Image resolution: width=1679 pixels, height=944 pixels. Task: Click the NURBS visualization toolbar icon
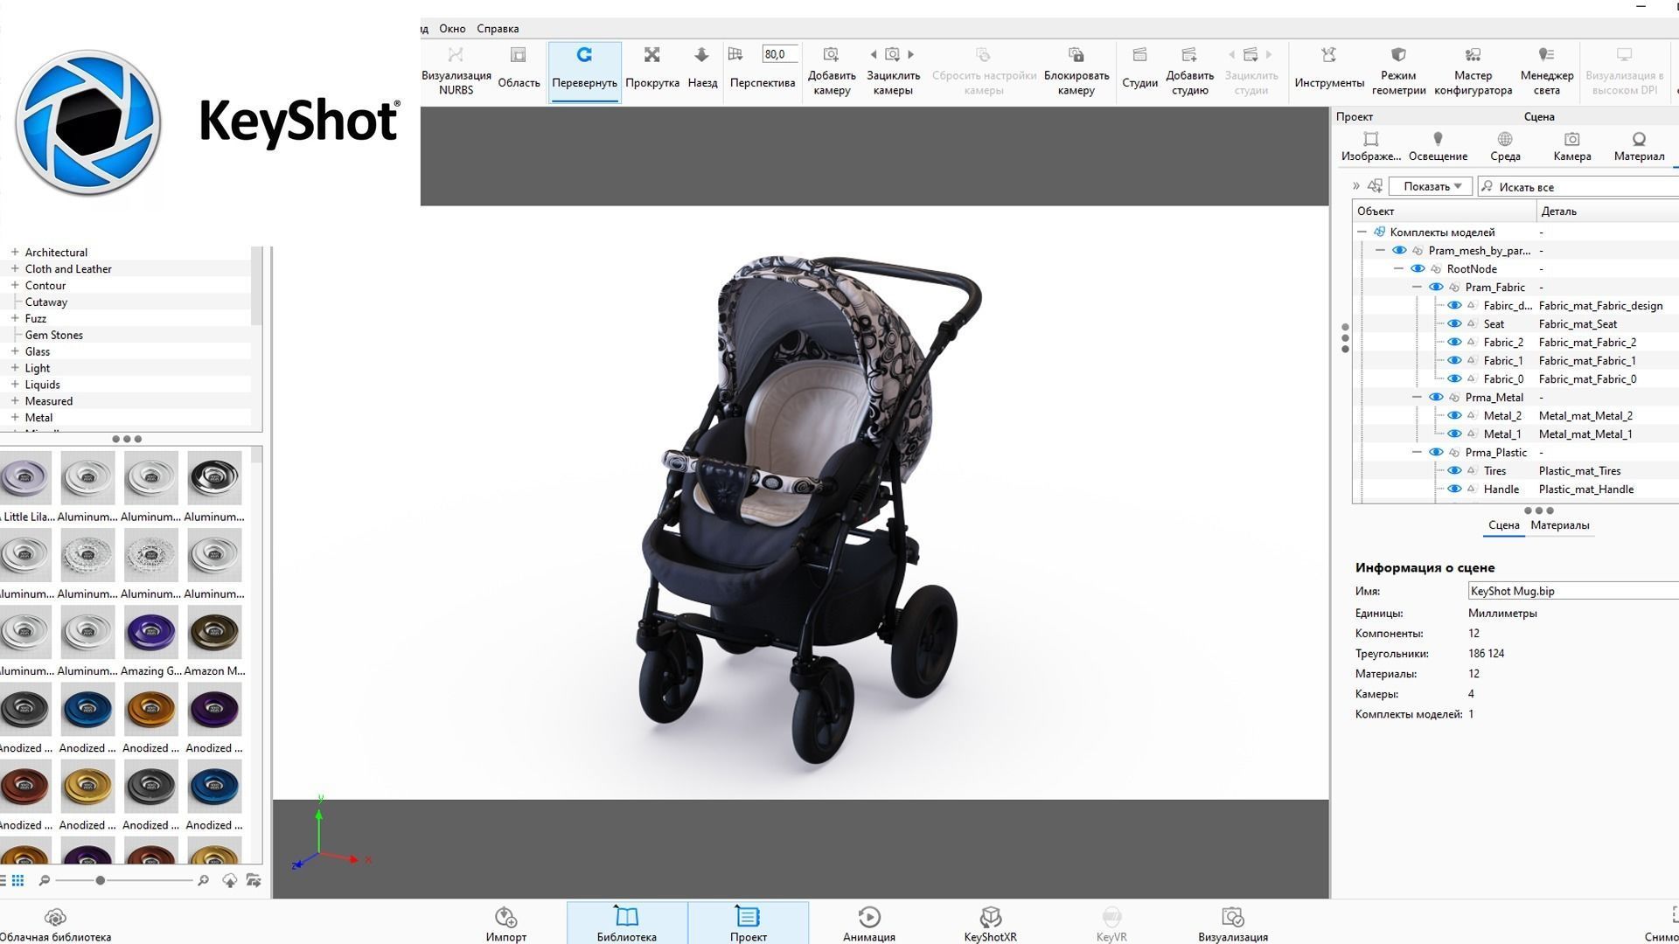pos(455,56)
